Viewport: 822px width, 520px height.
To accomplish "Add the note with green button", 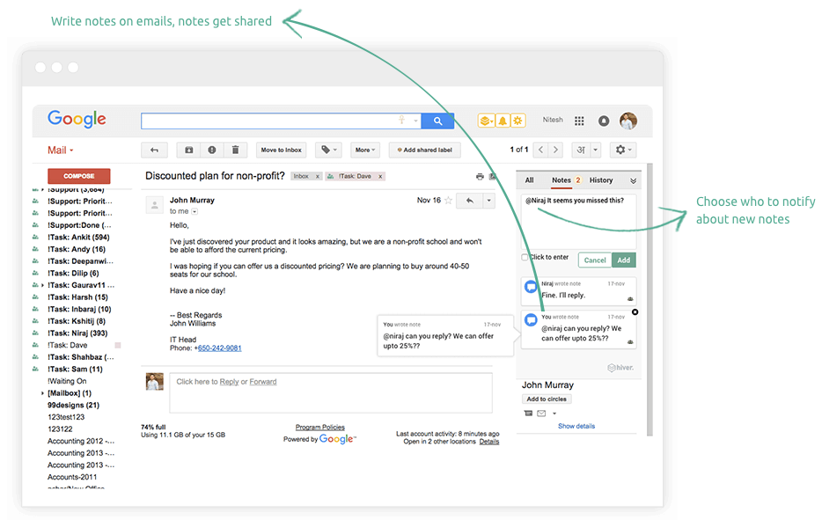I will (624, 260).
